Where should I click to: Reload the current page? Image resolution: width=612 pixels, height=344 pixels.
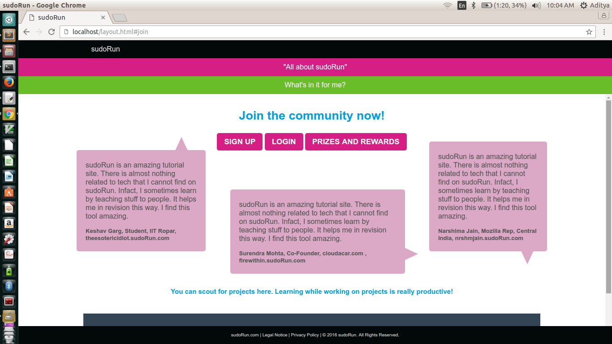point(52,32)
